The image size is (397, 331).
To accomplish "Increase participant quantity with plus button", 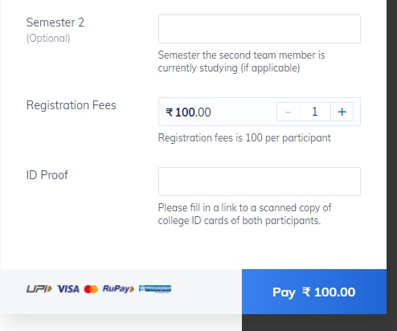I will (342, 112).
